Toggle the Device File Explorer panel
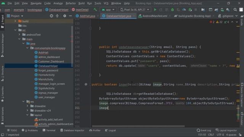The width and height of the screenshot is (244, 137). click(x=242, y=95)
